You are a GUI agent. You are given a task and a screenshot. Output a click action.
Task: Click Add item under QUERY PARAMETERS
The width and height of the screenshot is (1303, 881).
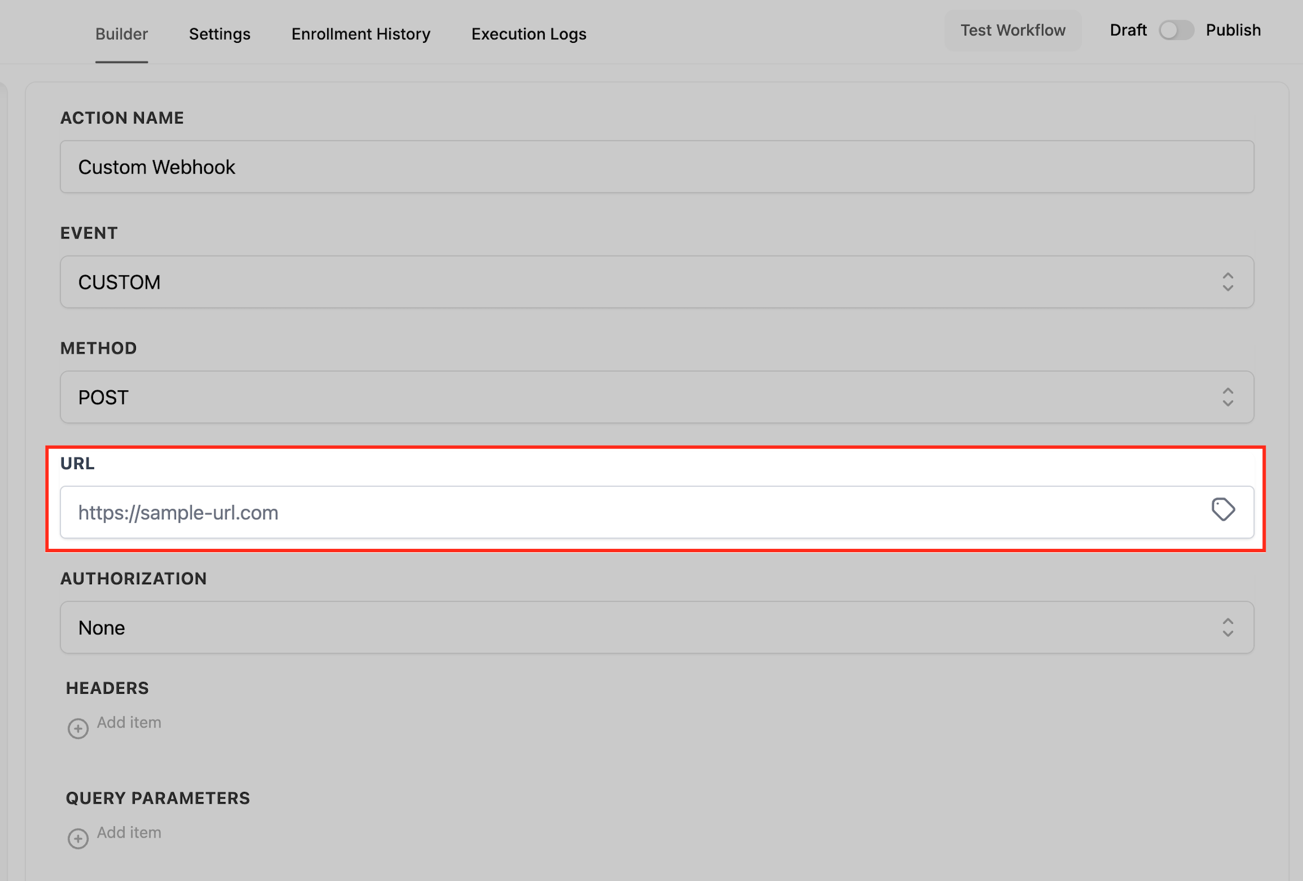click(129, 832)
